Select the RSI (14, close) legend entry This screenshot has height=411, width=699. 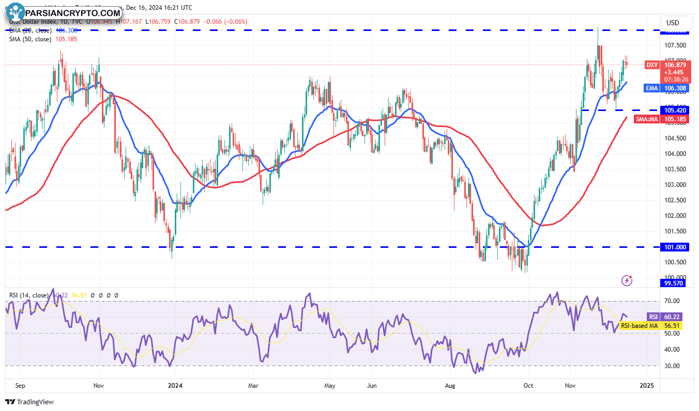pyautogui.click(x=29, y=295)
